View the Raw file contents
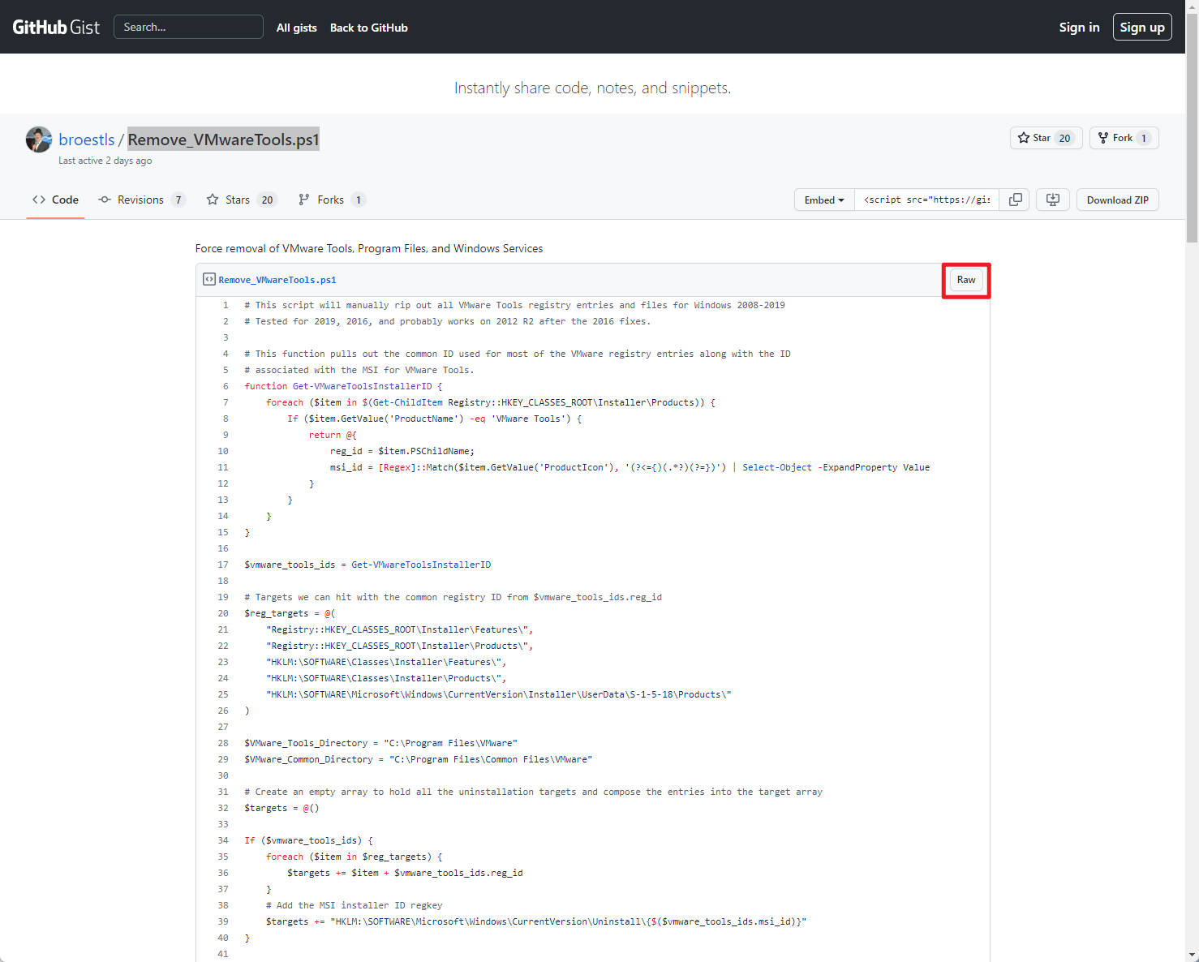Screen dimensions: 1199x962 click(x=965, y=280)
